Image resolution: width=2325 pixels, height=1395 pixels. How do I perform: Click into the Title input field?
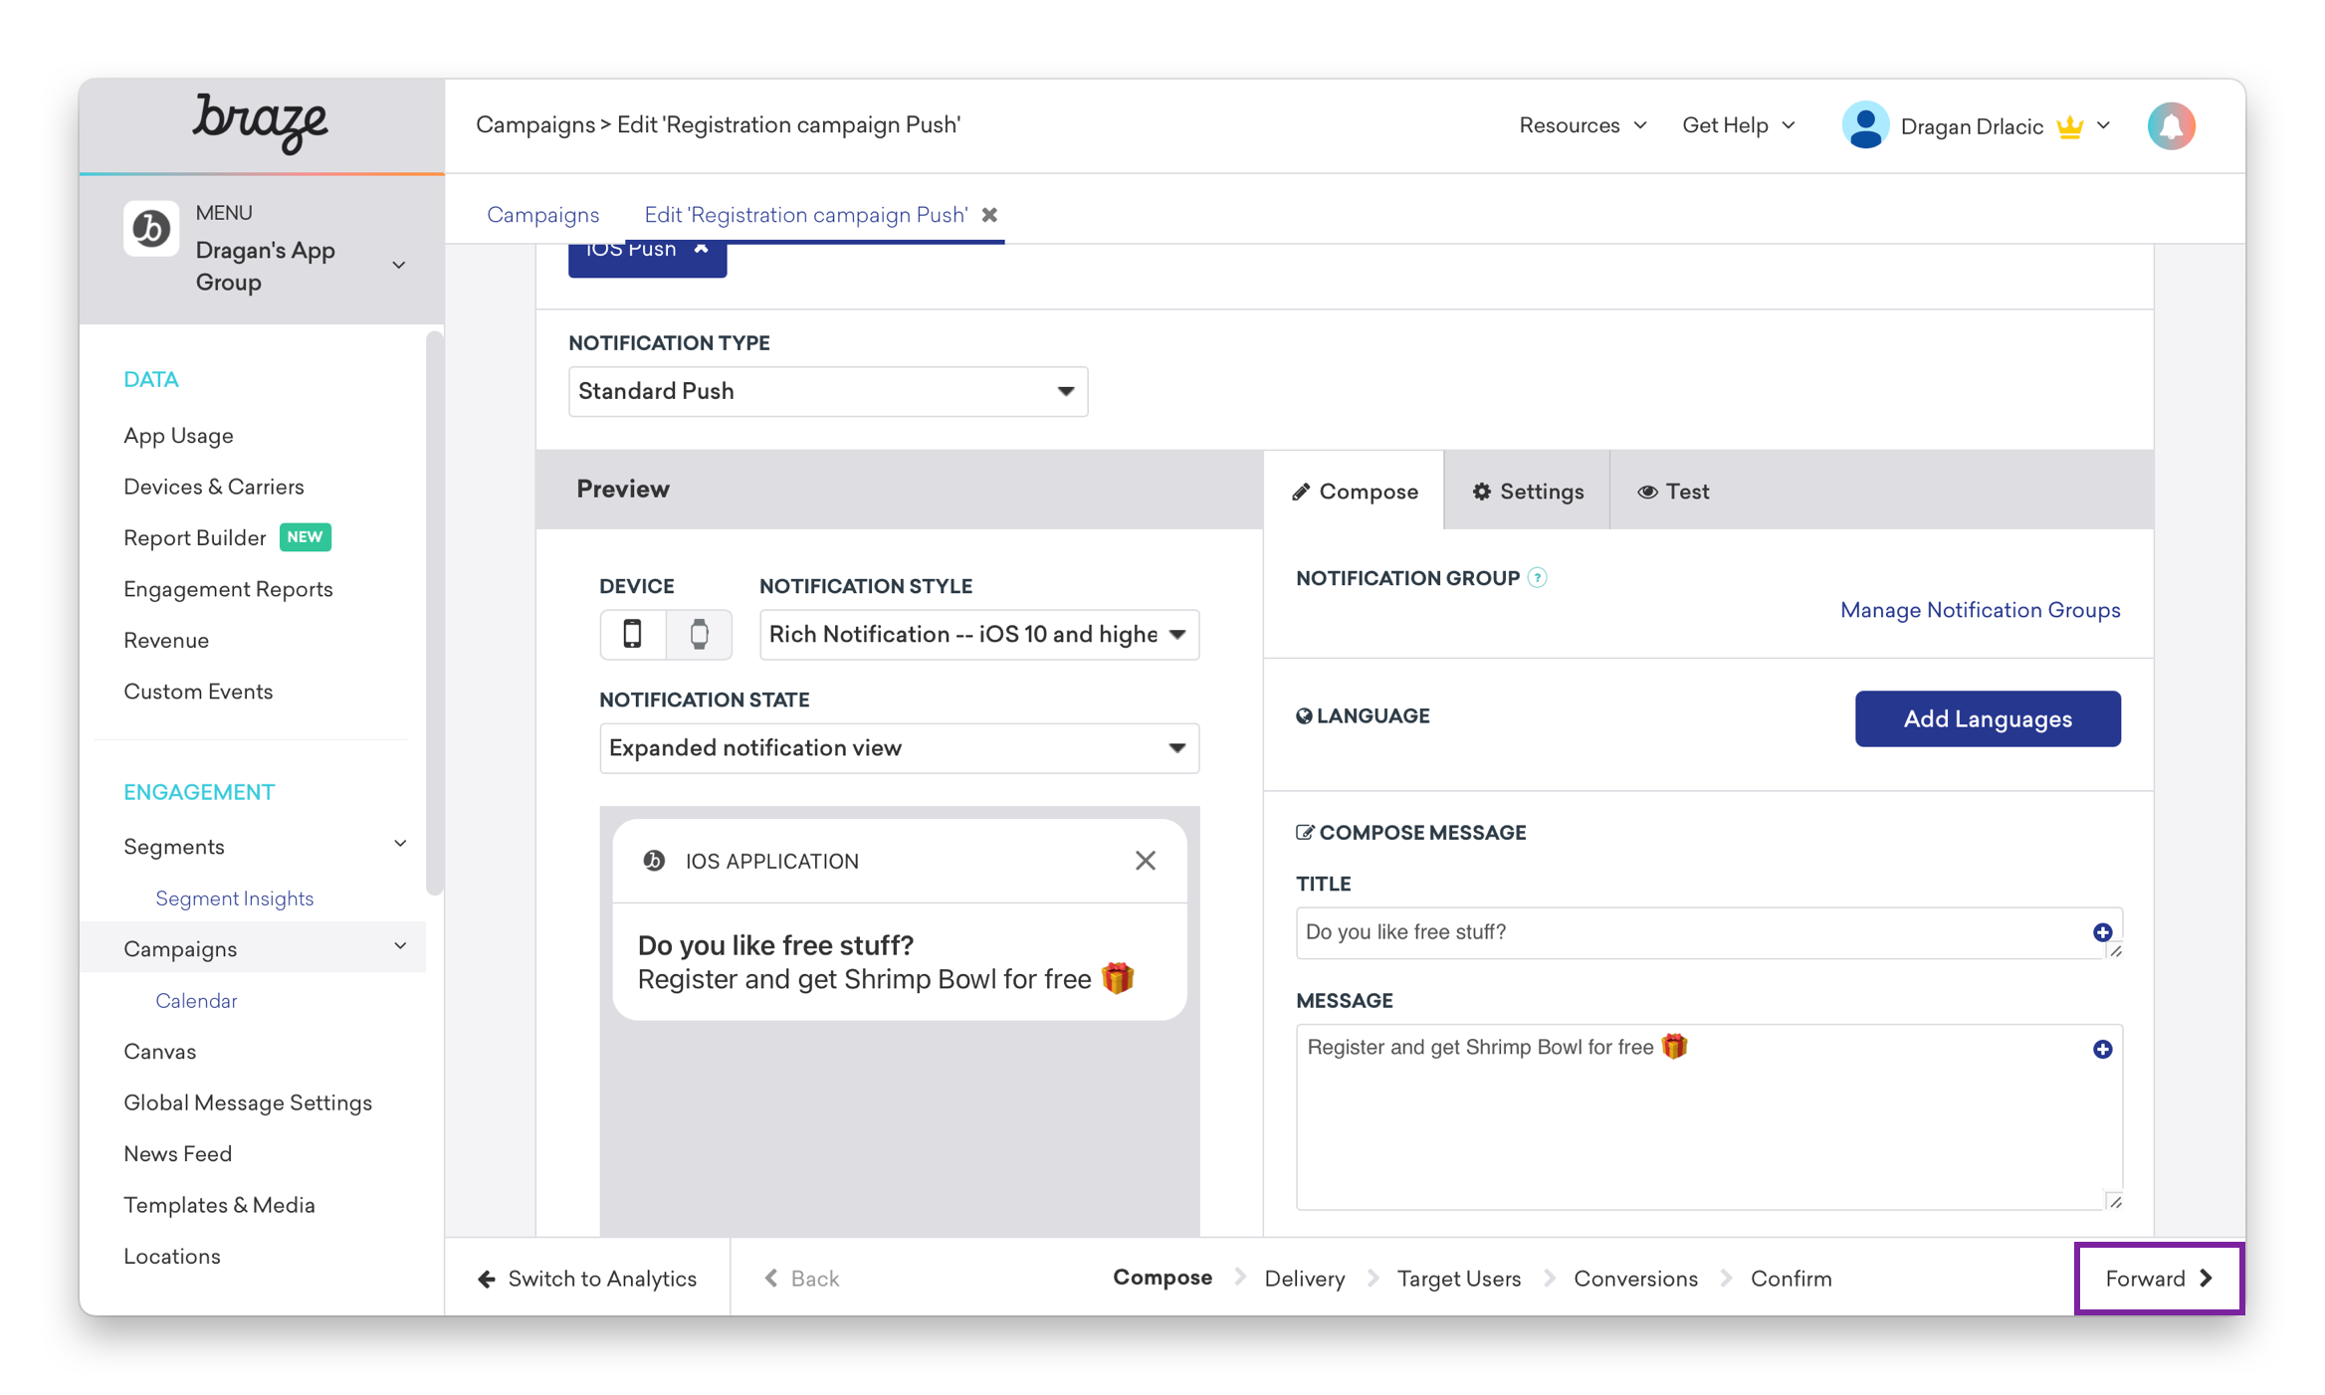click(1709, 932)
